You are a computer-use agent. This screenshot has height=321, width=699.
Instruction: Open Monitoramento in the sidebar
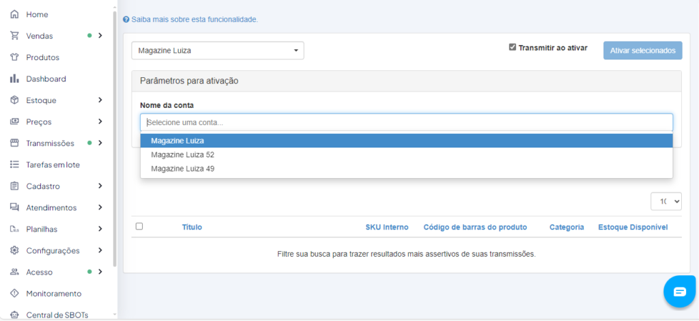(53, 294)
